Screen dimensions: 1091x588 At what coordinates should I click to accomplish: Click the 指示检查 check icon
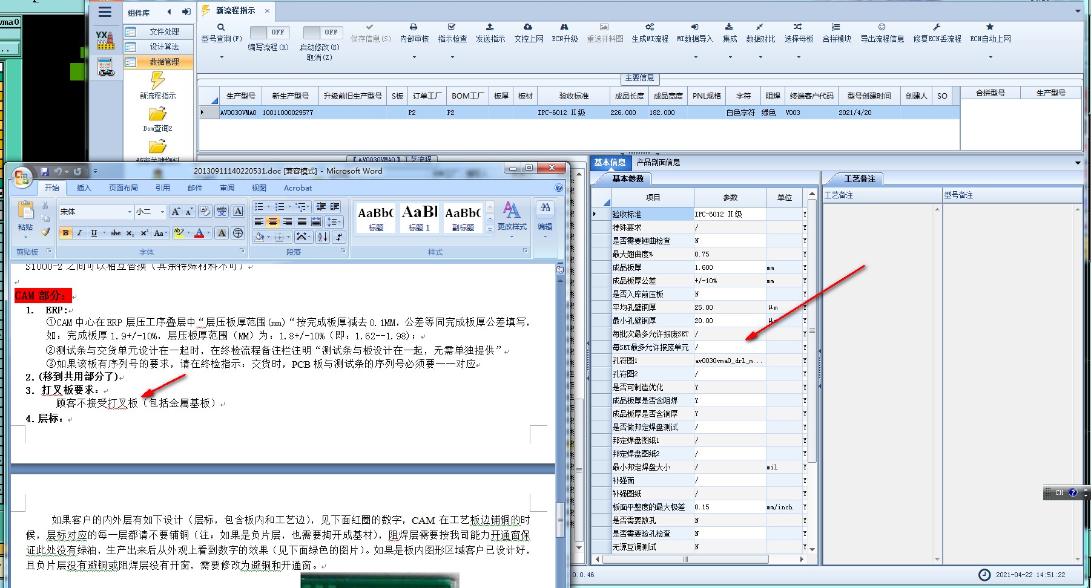tap(452, 27)
